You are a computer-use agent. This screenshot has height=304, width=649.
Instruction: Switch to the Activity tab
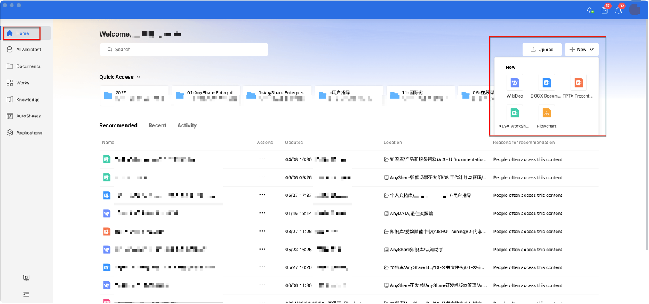[x=187, y=125]
